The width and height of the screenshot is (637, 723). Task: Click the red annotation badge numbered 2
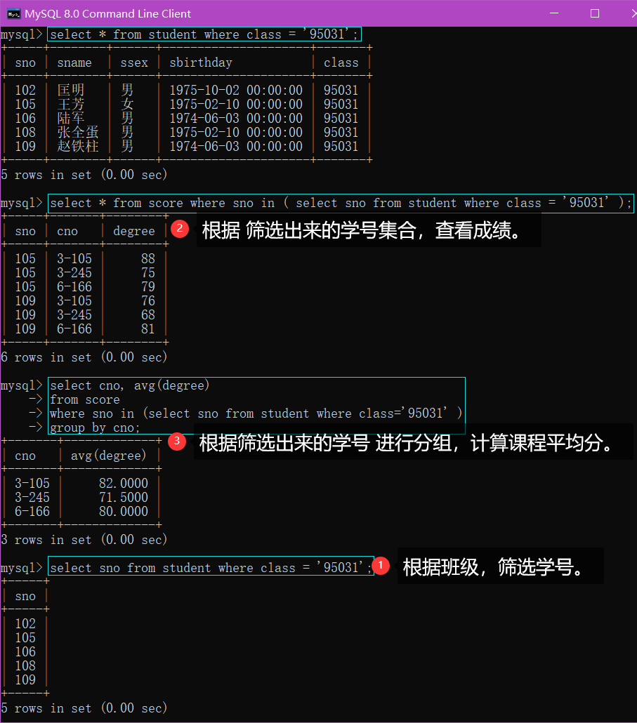[x=180, y=230]
